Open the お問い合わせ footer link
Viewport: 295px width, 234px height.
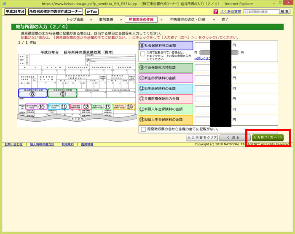(13, 144)
